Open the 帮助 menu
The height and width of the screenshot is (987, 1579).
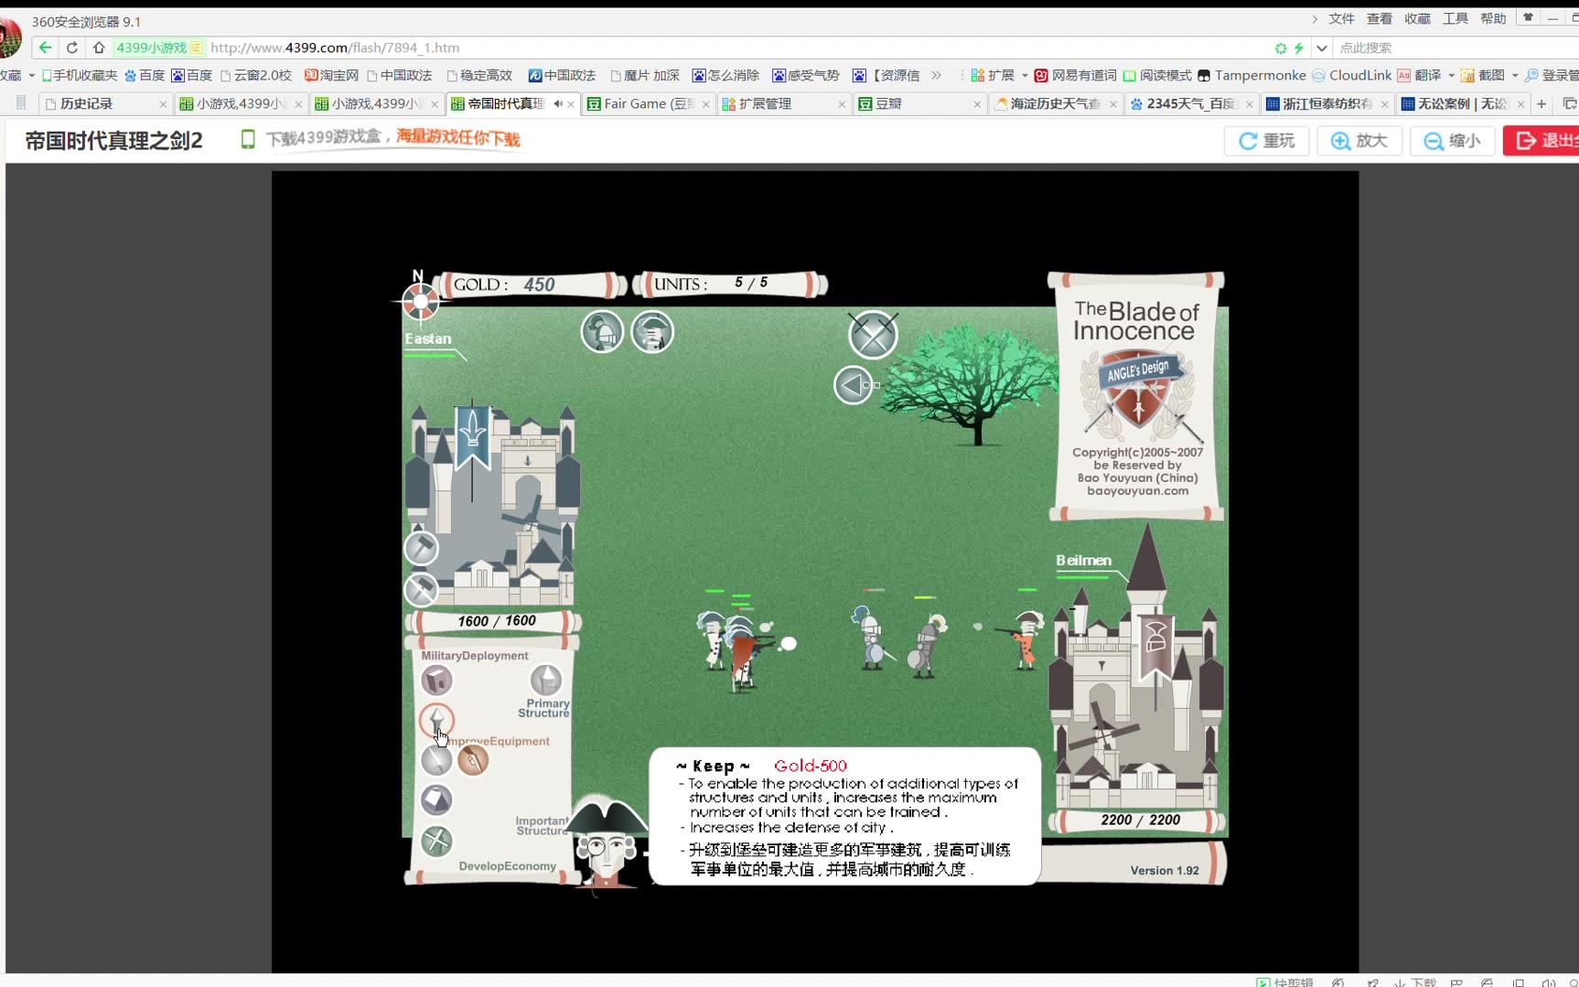[1493, 18]
